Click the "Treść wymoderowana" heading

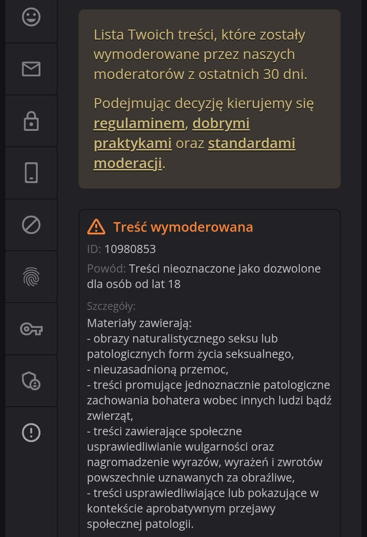point(183,227)
